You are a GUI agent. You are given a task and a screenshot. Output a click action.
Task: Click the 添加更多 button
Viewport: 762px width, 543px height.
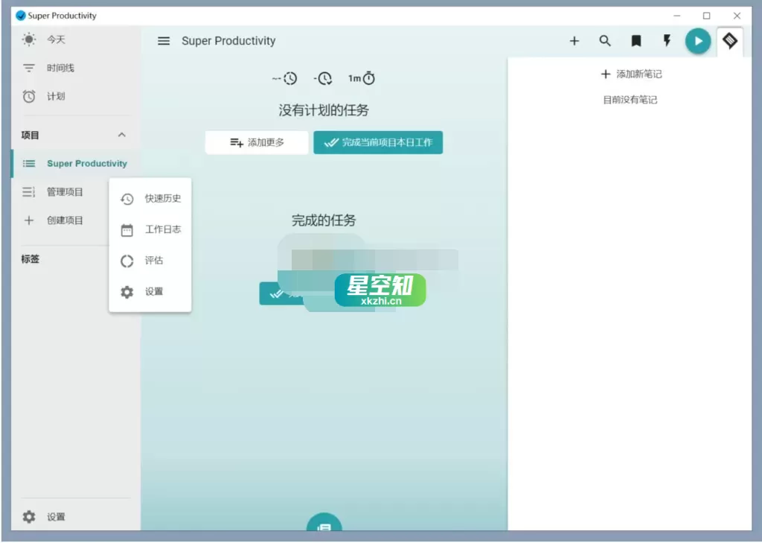256,142
